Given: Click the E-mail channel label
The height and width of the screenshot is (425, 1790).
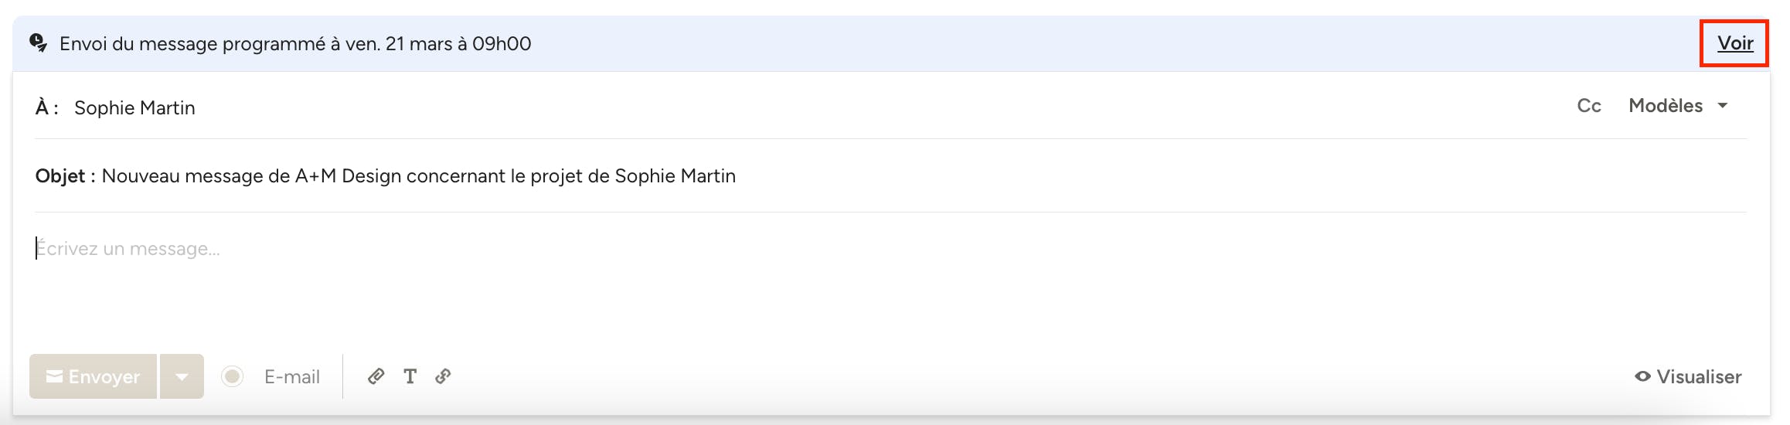Looking at the screenshot, I should click(291, 377).
